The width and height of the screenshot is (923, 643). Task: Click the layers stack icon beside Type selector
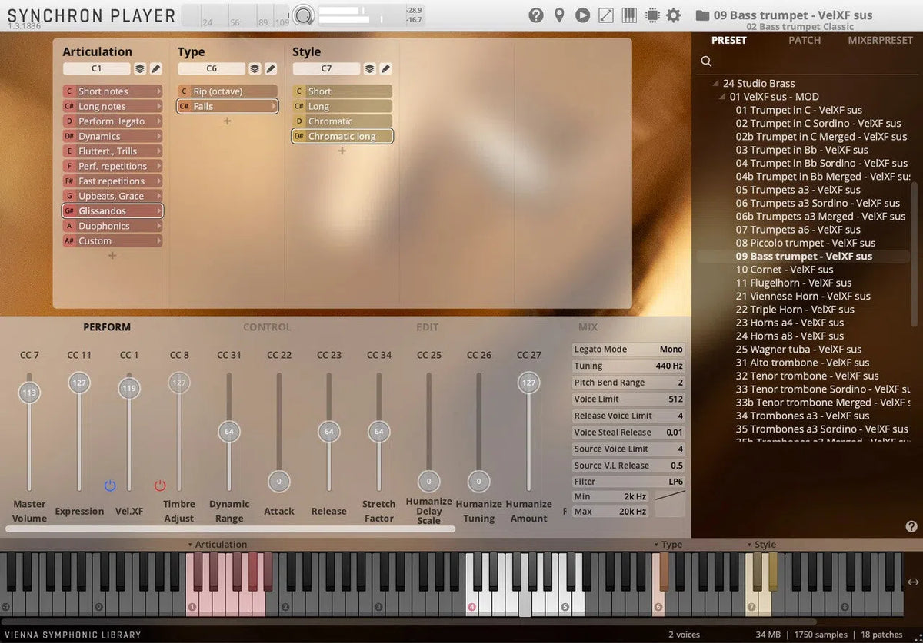[x=255, y=68]
